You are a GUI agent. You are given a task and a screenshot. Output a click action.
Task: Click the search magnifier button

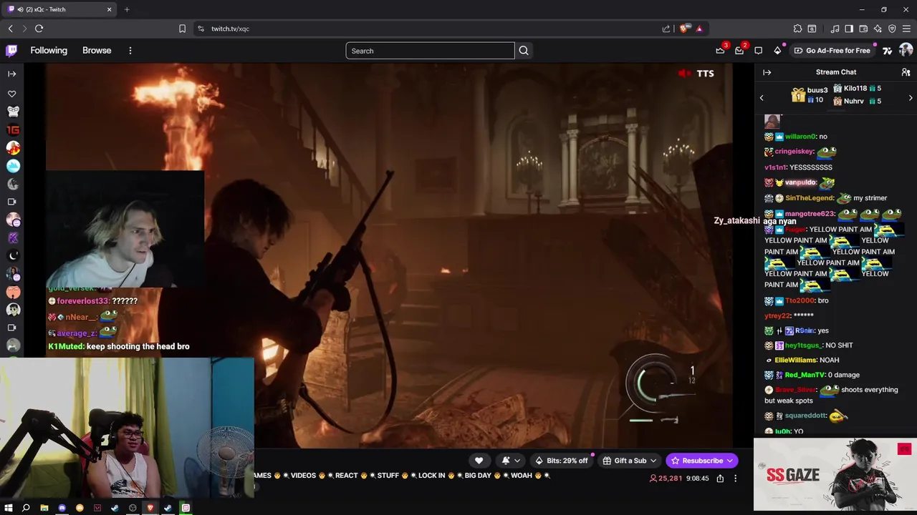pos(524,51)
